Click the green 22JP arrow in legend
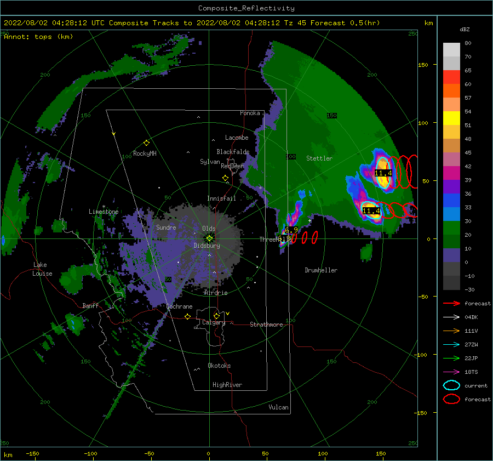This screenshot has width=493, height=461. [x=451, y=358]
